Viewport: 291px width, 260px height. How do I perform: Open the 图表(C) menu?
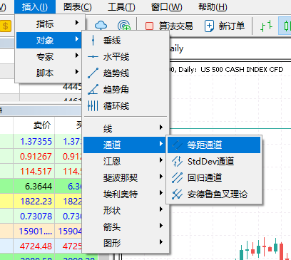point(78,7)
